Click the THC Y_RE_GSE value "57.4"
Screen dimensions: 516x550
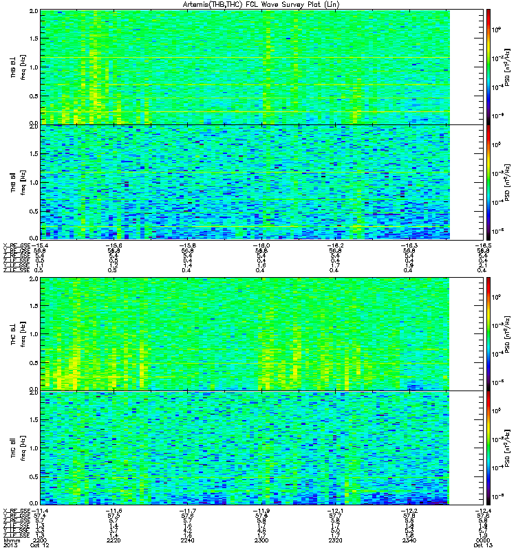pos(40,516)
